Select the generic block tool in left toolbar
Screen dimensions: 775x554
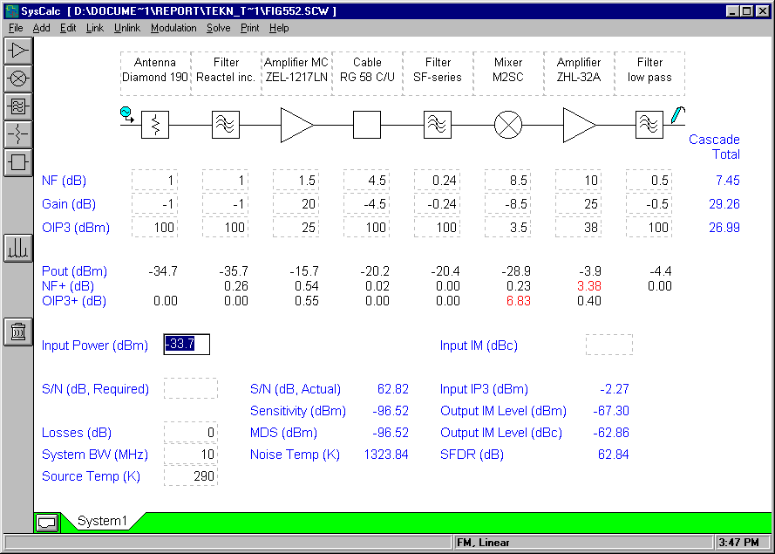[17, 162]
